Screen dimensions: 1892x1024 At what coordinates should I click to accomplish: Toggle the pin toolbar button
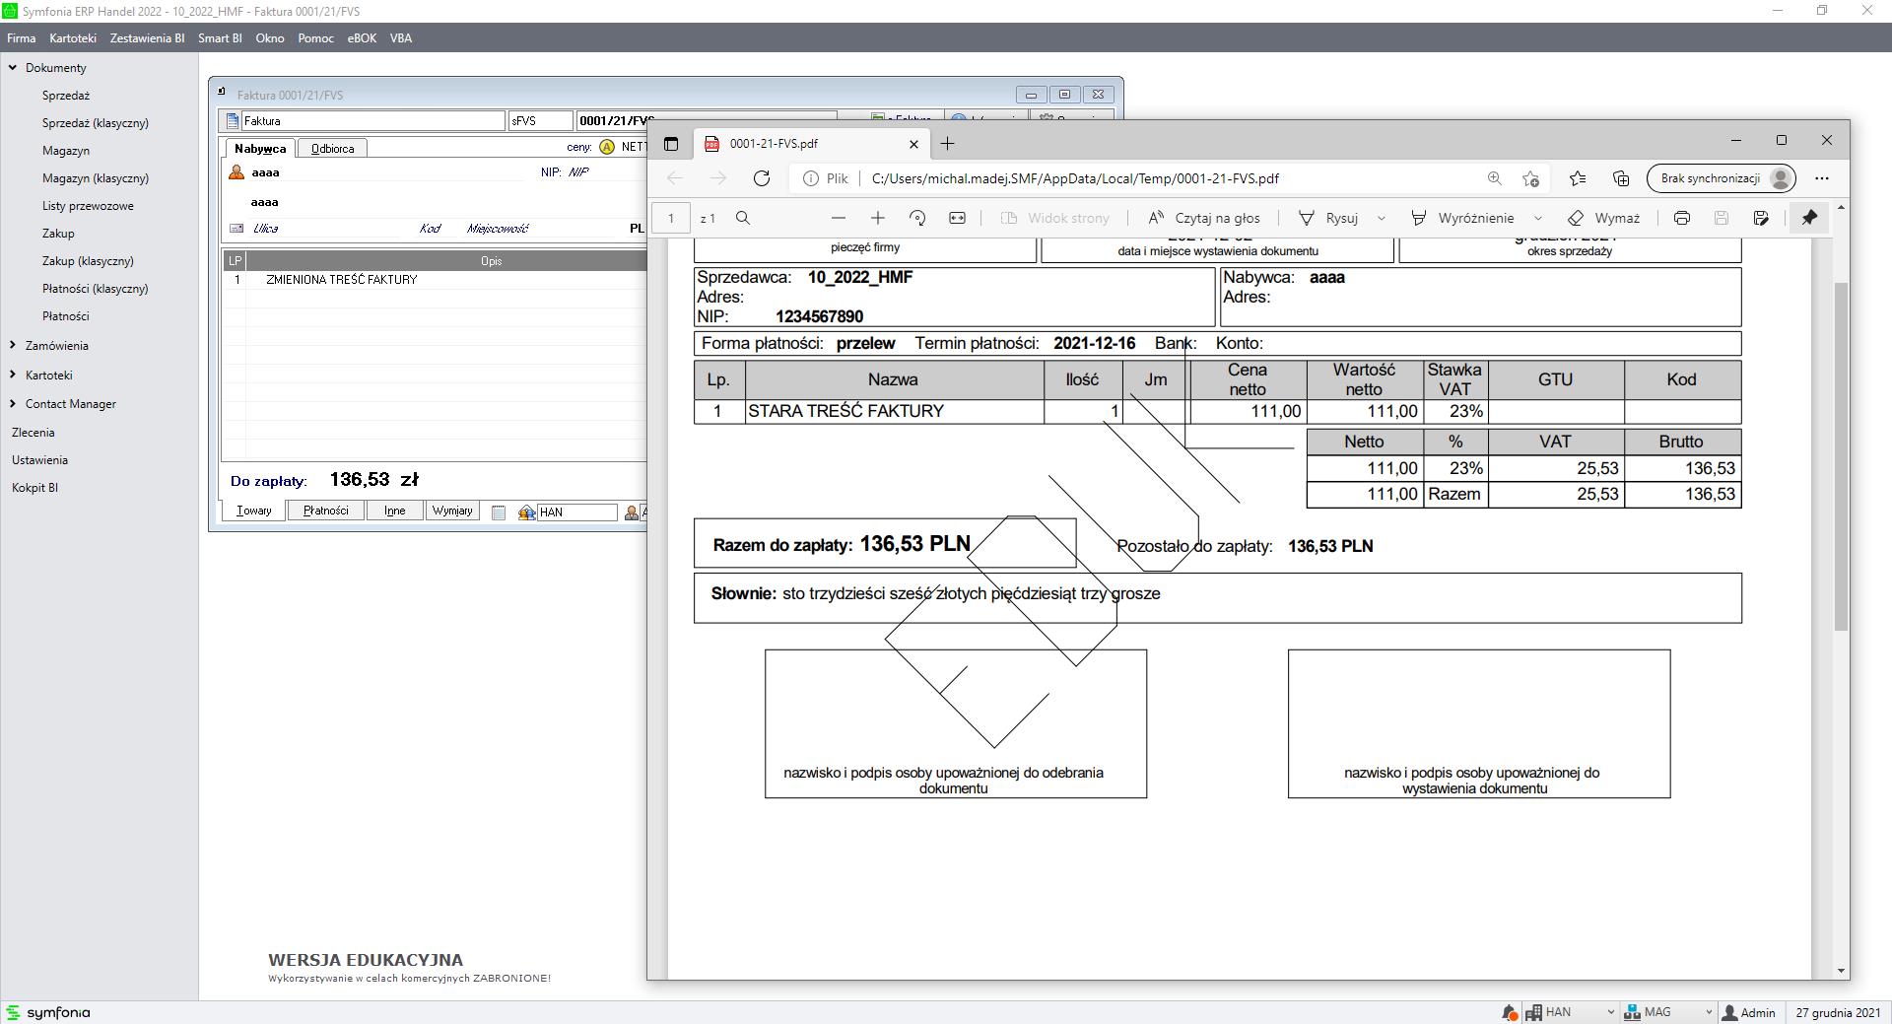click(x=1809, y=218)
